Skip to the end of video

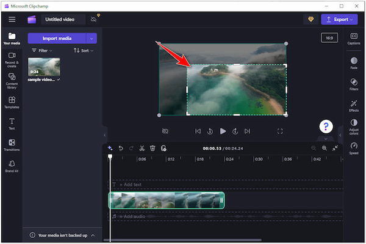click(247, 131)
